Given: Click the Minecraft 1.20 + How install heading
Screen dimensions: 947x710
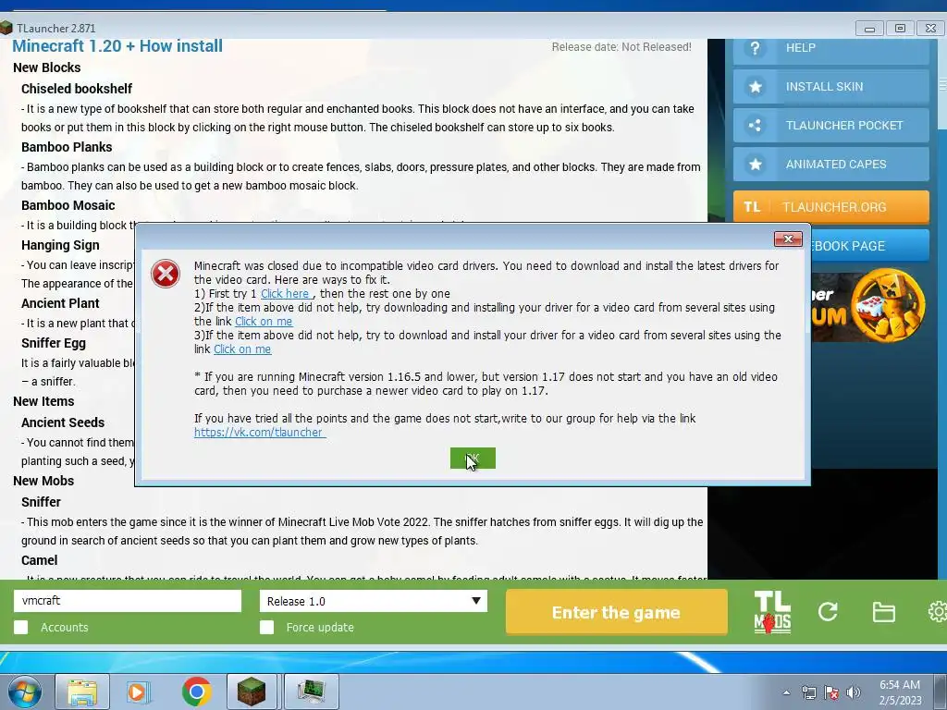Looking at the screenshot, I should [x=117, y=46].
